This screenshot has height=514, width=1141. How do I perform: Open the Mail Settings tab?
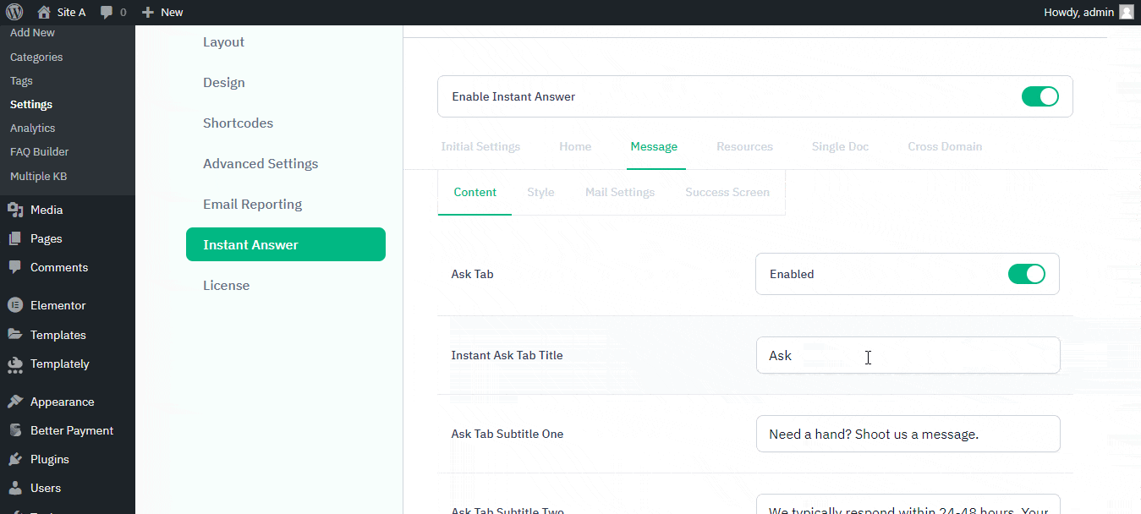[619, 192]
